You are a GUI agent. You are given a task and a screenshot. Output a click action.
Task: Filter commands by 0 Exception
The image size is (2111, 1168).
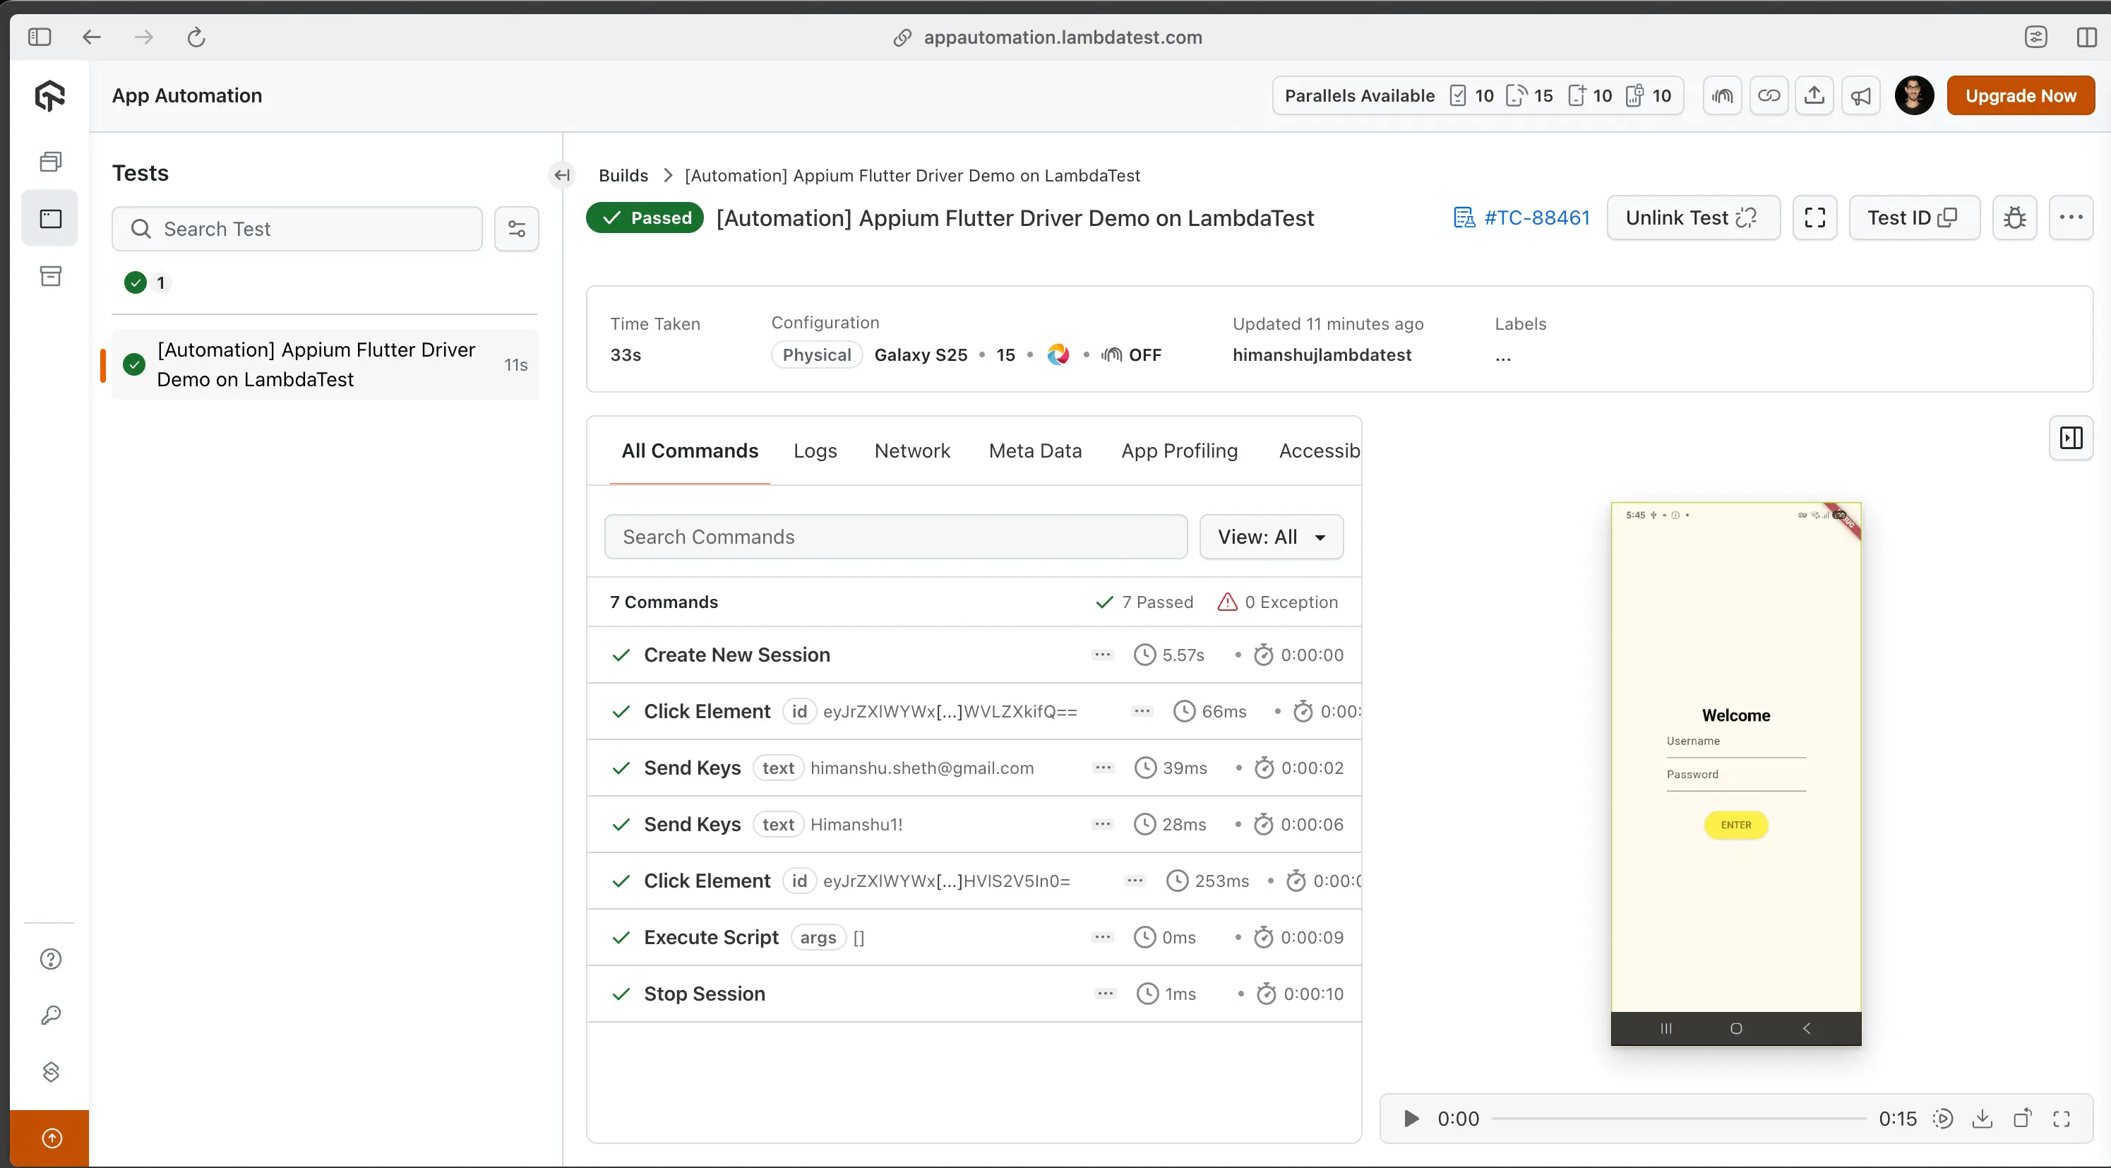coord(1278,602)
